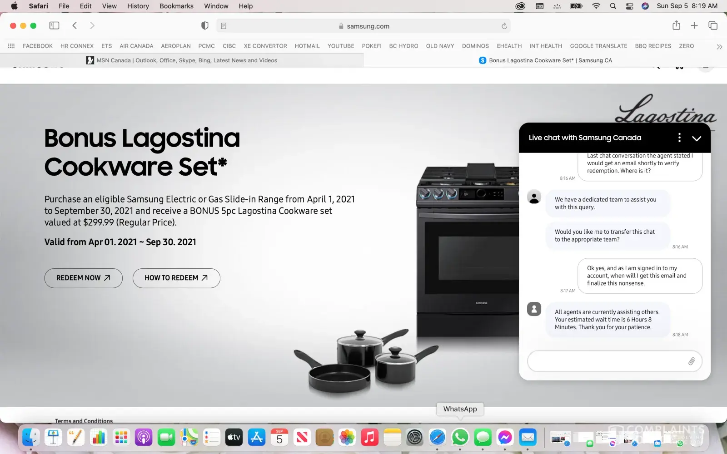Image resolution: width=727 pixels, height=454 pixels.
Task: Open the GOOGLE TRANSLATE bookmark
Action: 598,46
